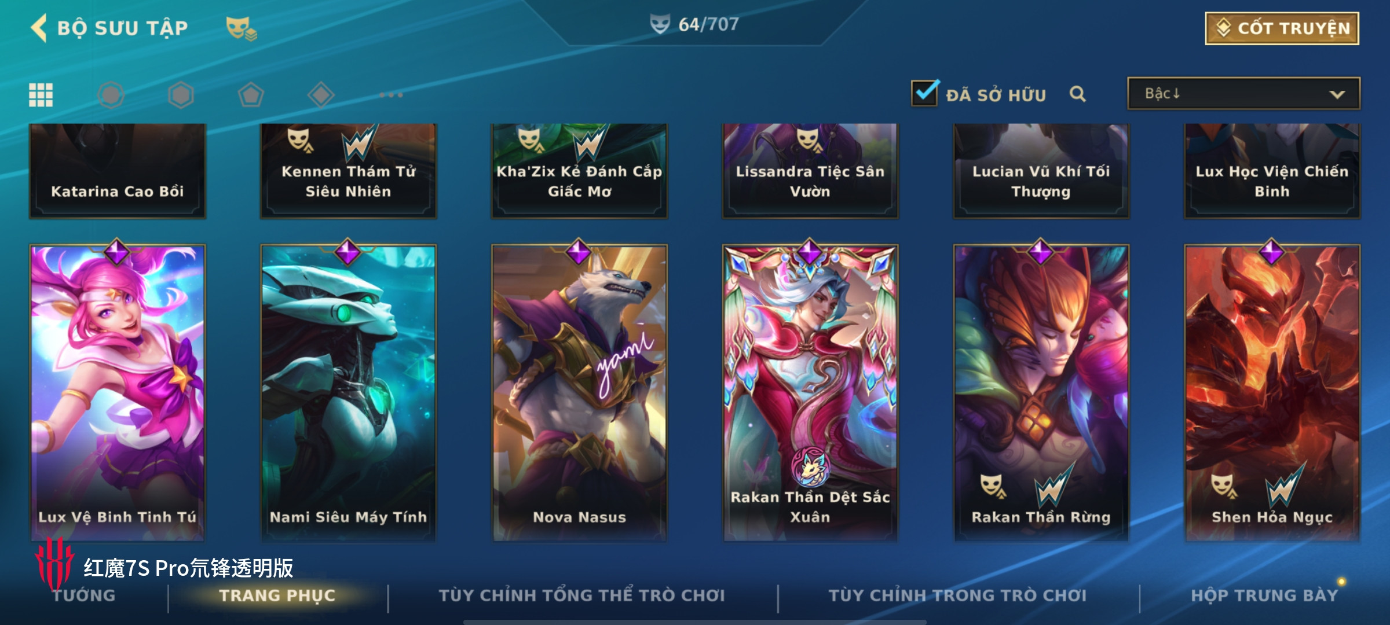
Task: Open the skin search magnifier
Action: click(x=1077, y=94)
